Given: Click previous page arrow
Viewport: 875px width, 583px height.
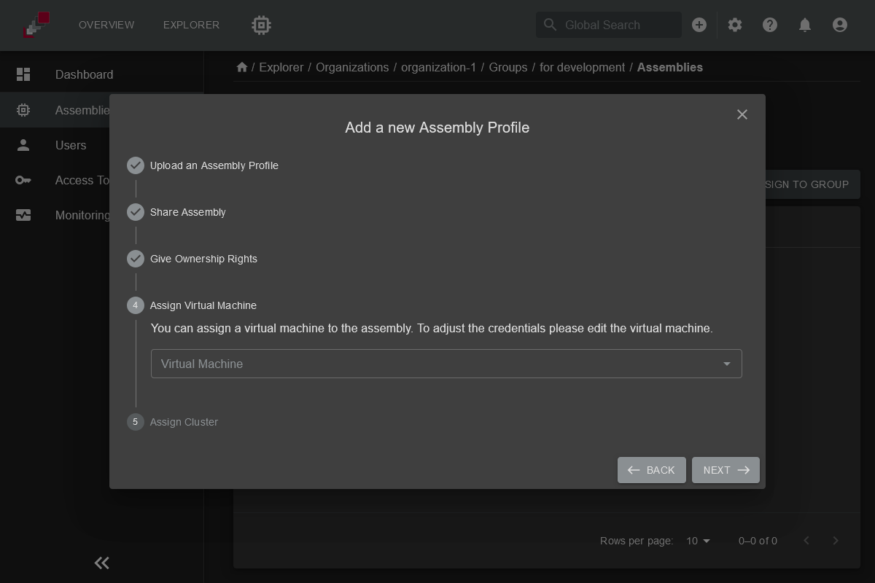Looking at the screenshot, I should tap(806, 541).
